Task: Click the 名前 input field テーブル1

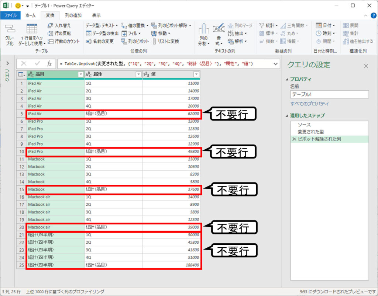Action: [x=329, y=94]
